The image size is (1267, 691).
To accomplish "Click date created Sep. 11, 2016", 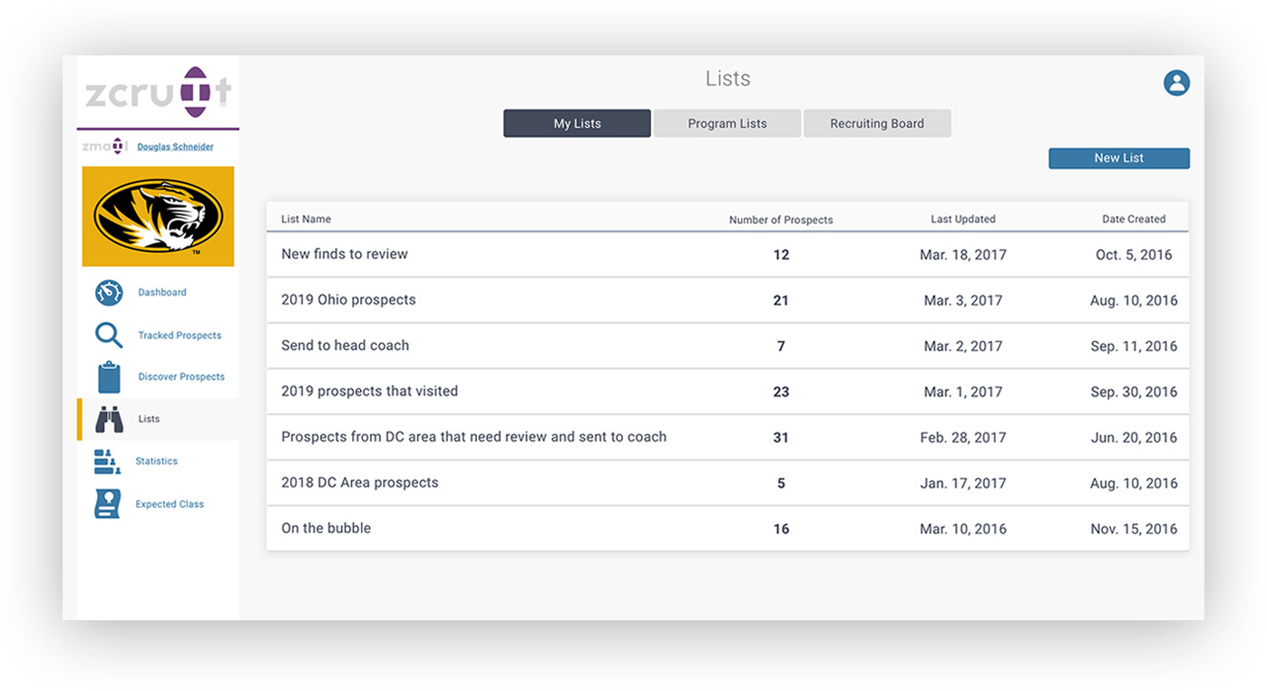I will point(1134,346).
